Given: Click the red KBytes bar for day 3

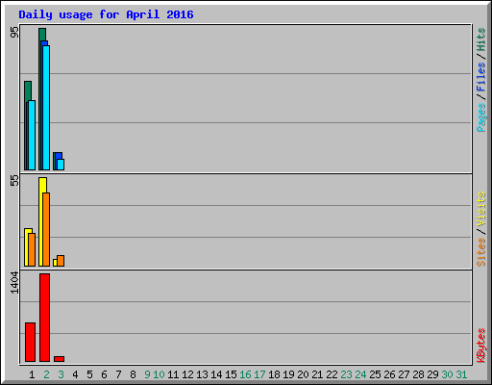Looking at the screenshot, I should tap(59, 359).
